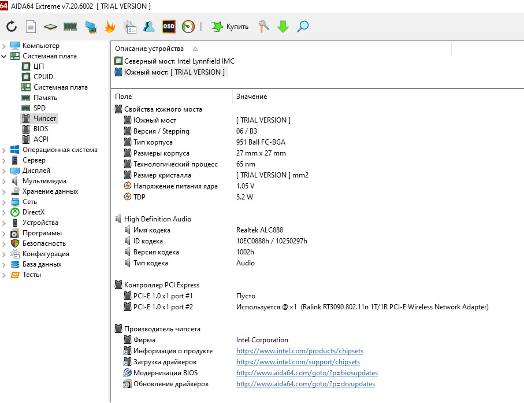Select ЦП in the tree
Screen dimensions: 524x403
[x=39, y=66]
